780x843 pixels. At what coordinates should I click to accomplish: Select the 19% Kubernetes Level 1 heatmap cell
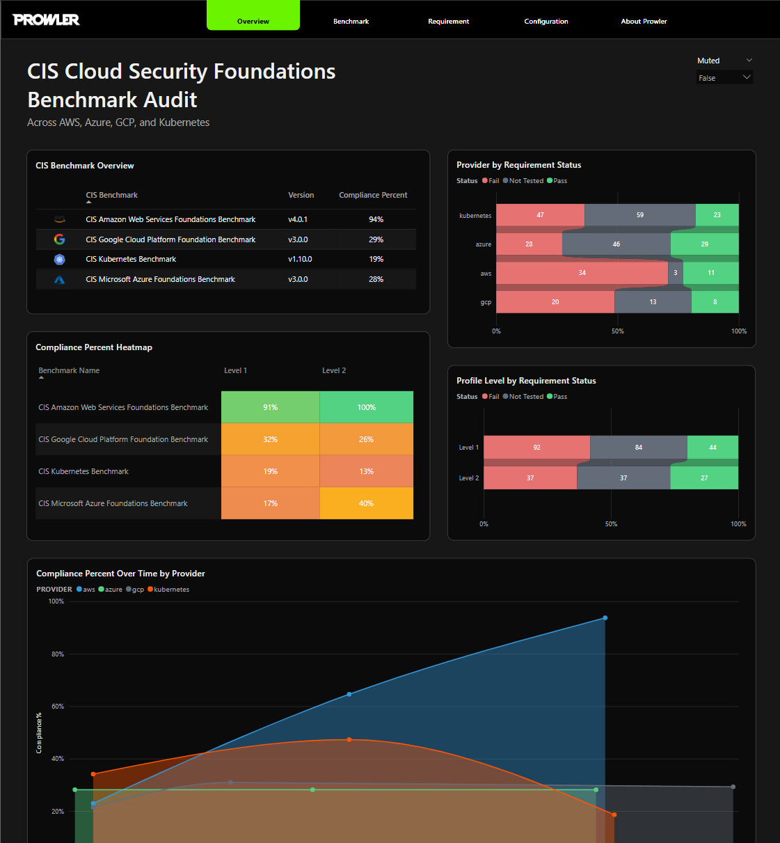pos(271,471)
